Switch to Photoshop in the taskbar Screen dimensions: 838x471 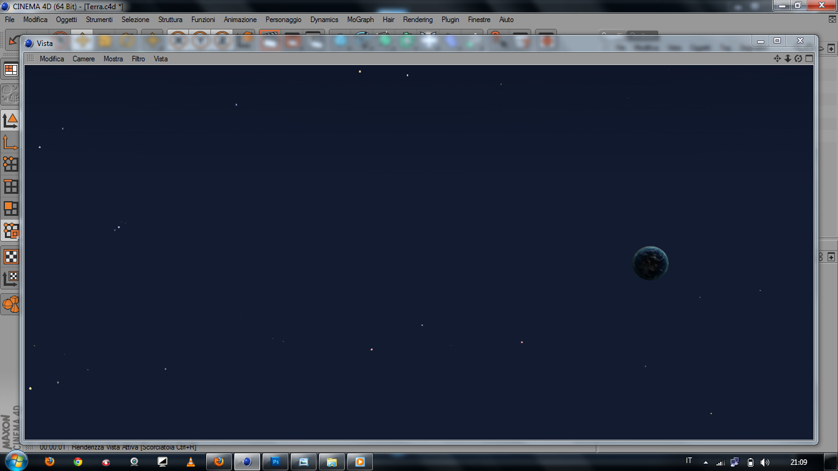coord(275,462)
